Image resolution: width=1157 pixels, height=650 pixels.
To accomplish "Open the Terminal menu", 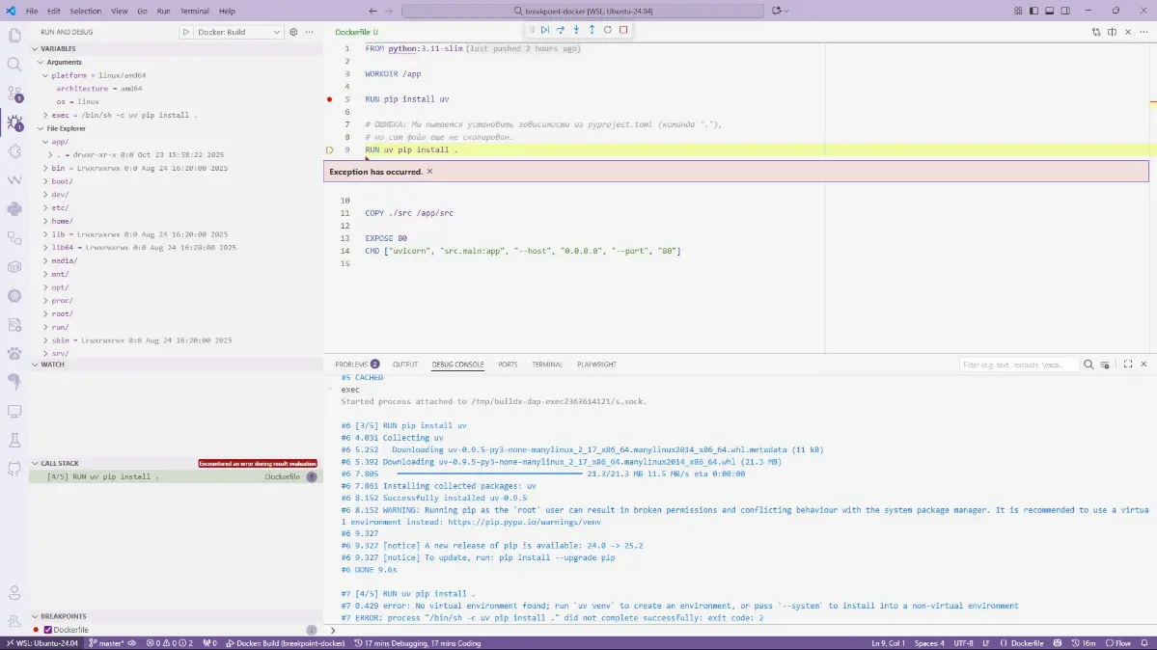I will (x=194, y=11).
